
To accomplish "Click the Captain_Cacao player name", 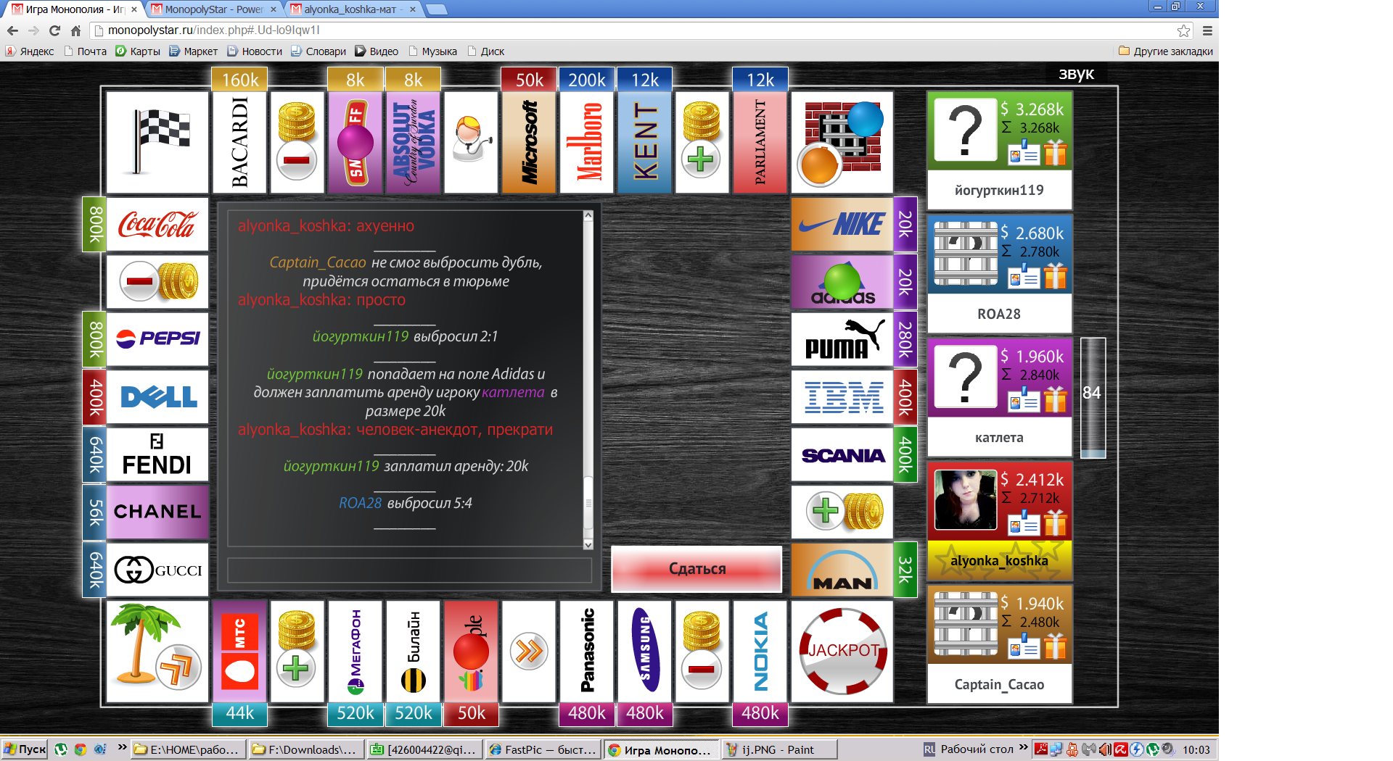I will pos(999,685).
